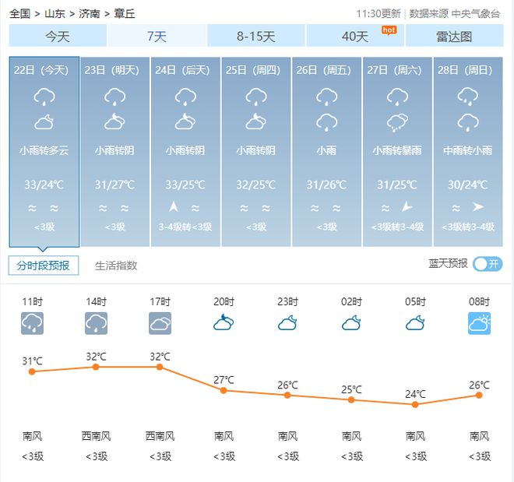
Task: Click the 22日 night cloudy icon
Action: pyautogui.click(x=44, y=122)
